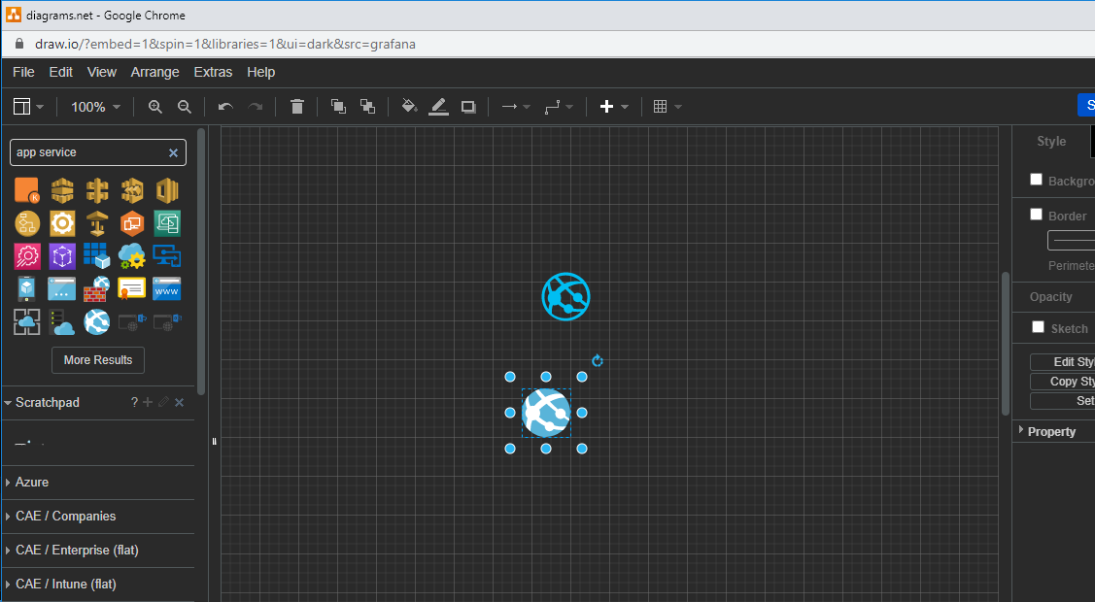Click the To Front toolbar icon

[x=338, y=107]
